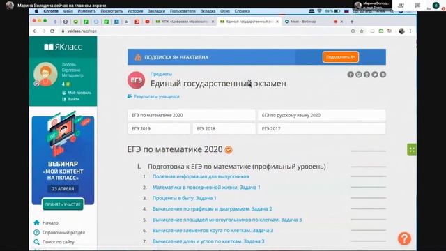Bookmark this page with the star icon

[362, 31]
